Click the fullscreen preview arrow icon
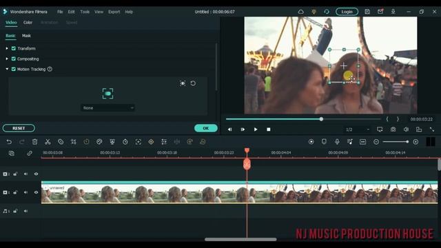This screenshot has width=441, height=248. (432, 130)
